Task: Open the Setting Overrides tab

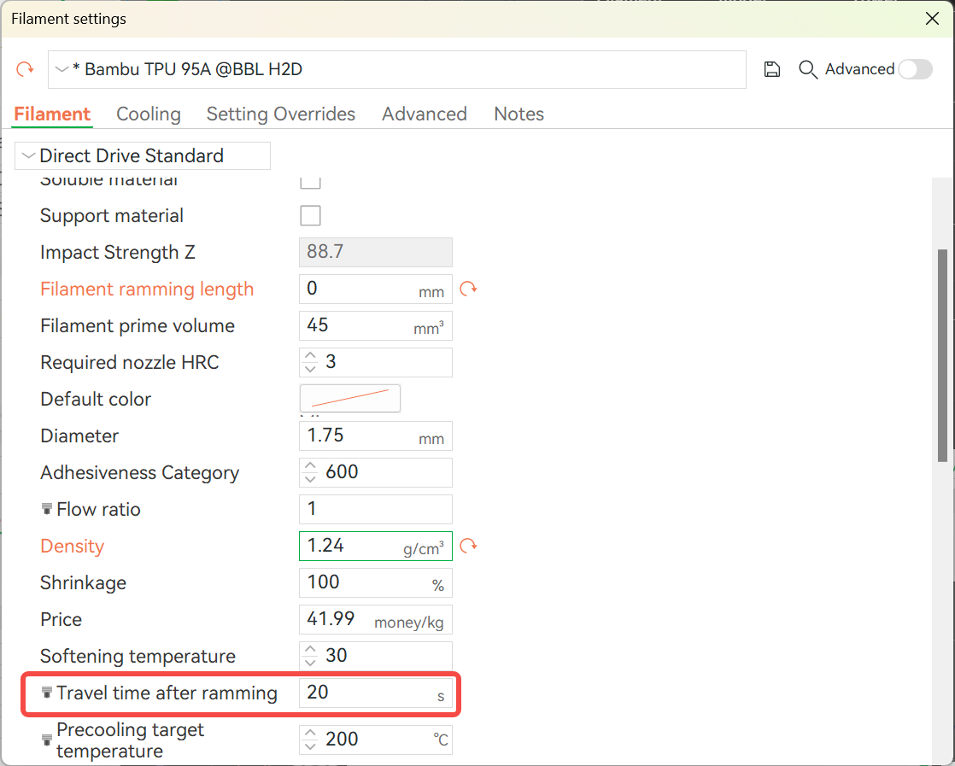Action: 281,114
